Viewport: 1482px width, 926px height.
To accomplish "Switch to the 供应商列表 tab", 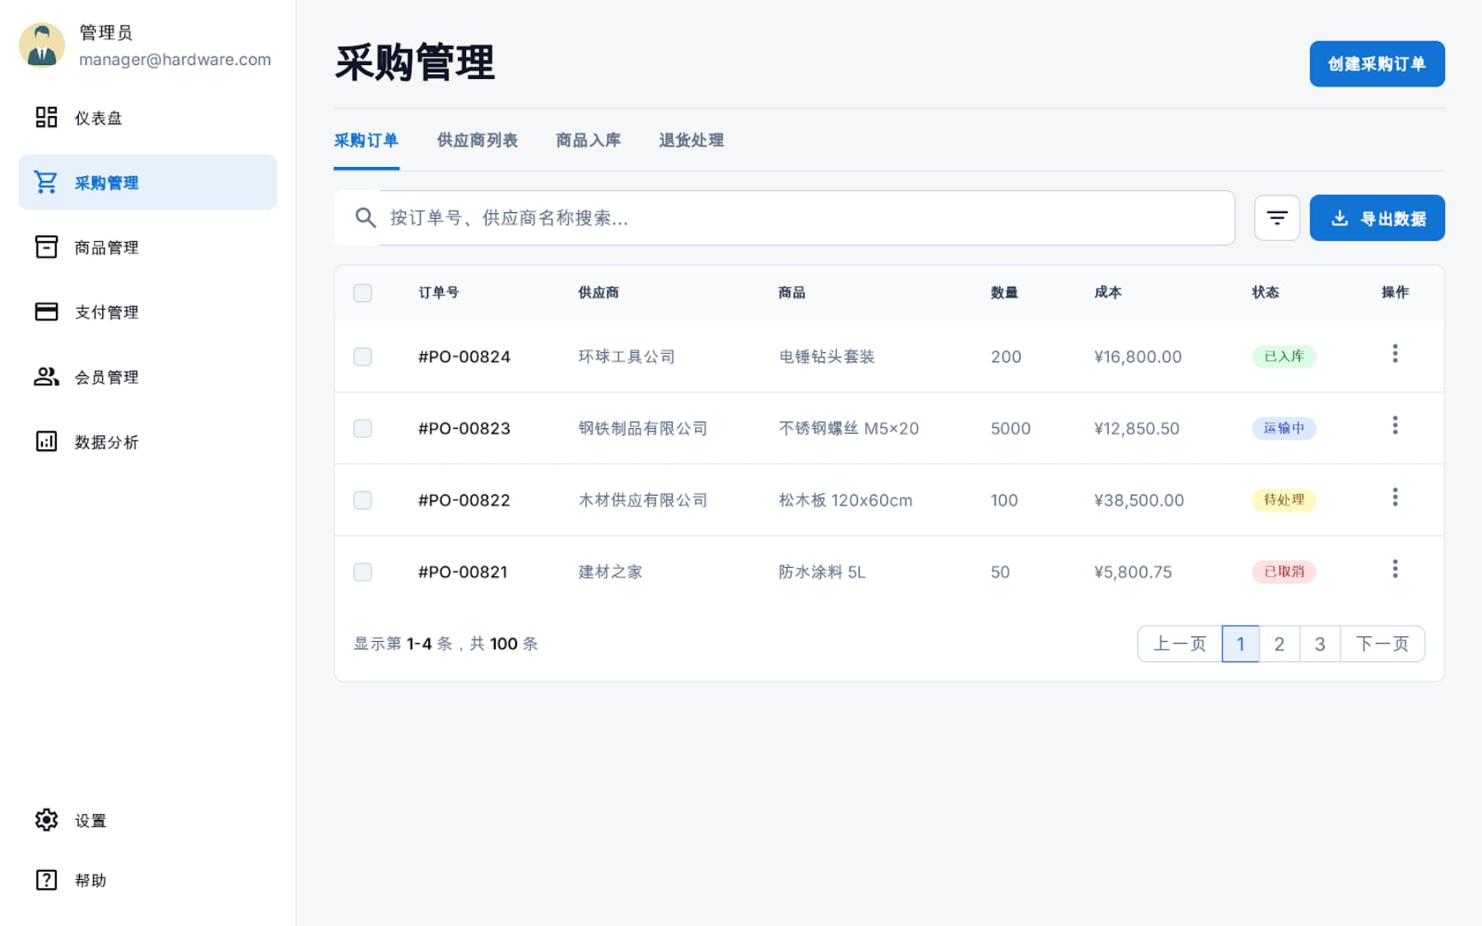I will click(477, 141).
